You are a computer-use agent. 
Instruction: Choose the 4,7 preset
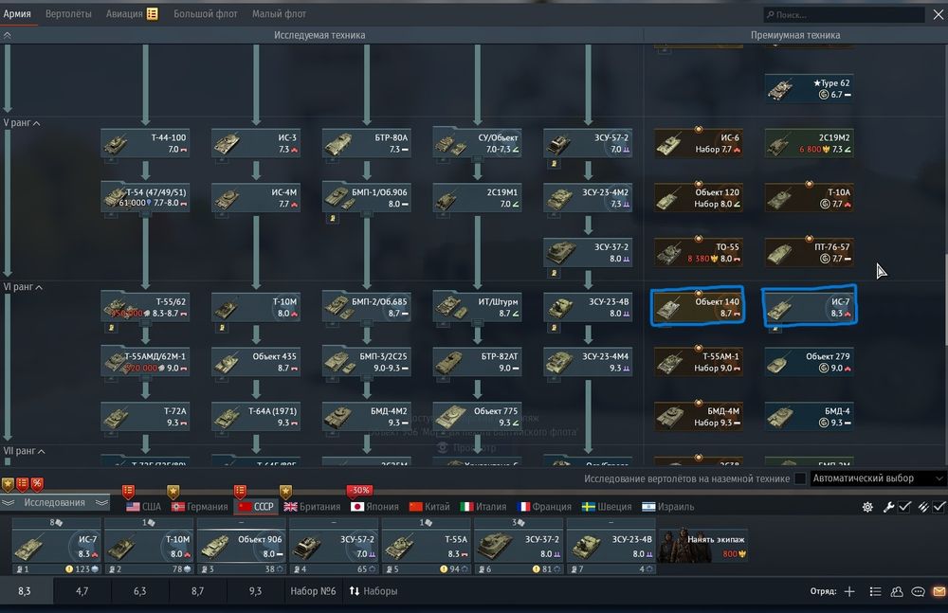click(82, 591)
